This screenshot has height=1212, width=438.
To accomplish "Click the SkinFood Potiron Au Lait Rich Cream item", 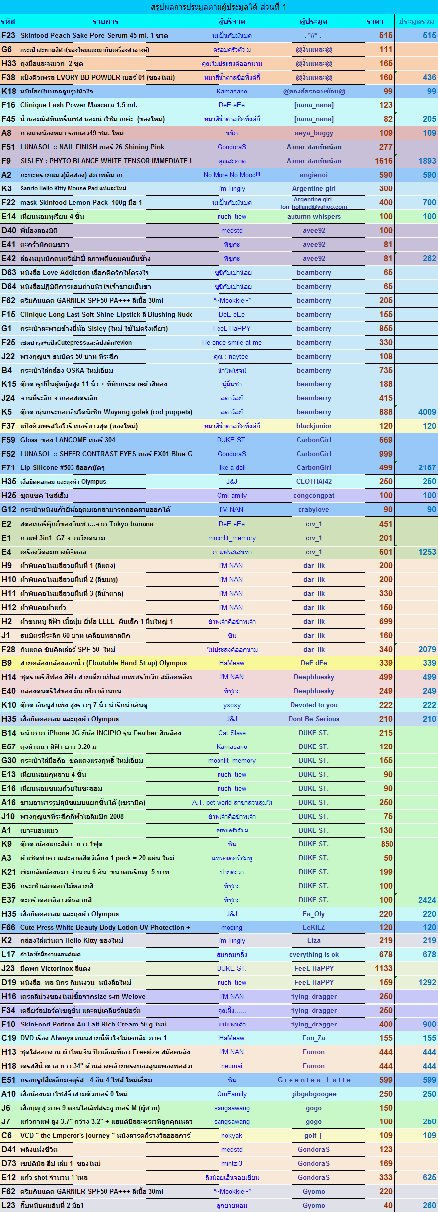I will [105, 1024].
